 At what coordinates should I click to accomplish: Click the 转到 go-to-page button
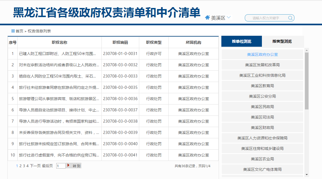coord(74,166)
